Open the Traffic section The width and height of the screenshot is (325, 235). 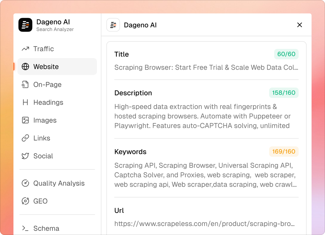43,49
